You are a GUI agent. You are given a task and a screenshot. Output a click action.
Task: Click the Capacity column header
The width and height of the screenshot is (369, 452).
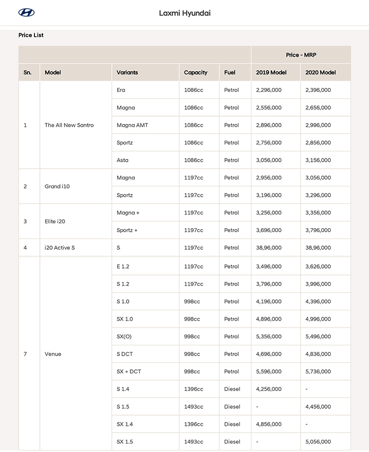click(195, 72)
